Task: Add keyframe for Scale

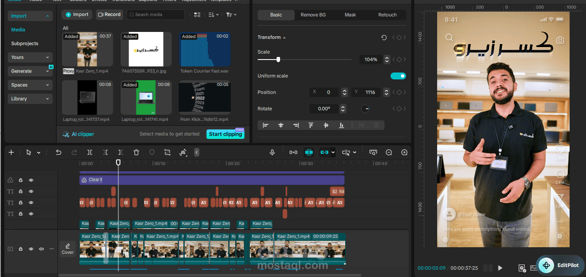Action: pos(399,60)
